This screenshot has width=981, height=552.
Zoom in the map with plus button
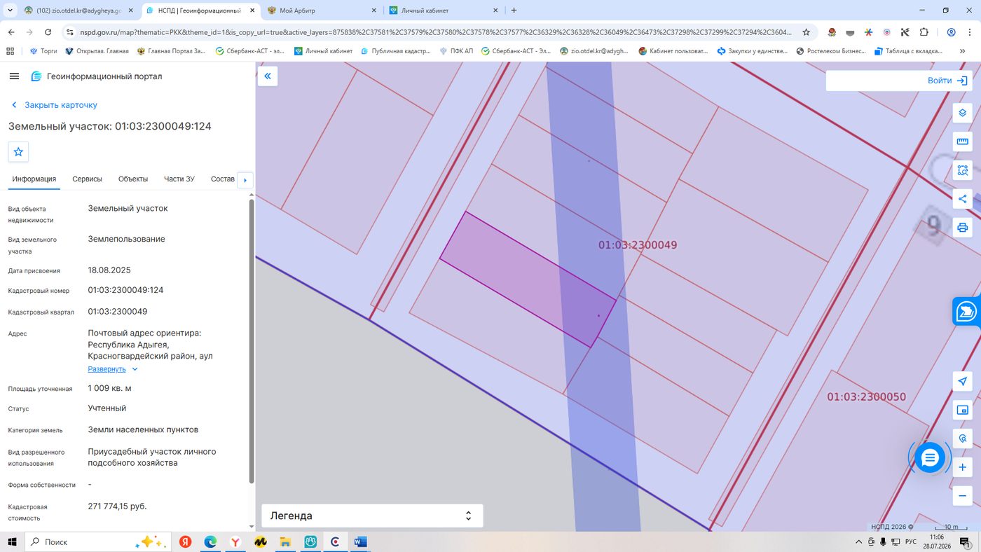(x=962, y=467)
